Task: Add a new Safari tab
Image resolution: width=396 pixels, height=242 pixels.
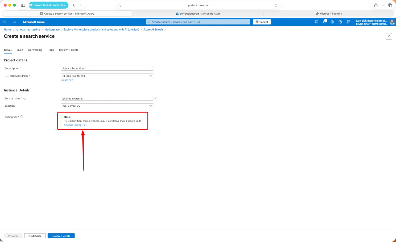Action: (x=383, y=5)
